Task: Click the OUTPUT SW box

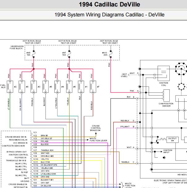Action: pyautogui.click(x=172, y=139)
